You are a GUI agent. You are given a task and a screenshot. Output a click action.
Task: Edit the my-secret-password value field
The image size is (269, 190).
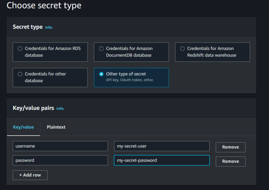161,160
